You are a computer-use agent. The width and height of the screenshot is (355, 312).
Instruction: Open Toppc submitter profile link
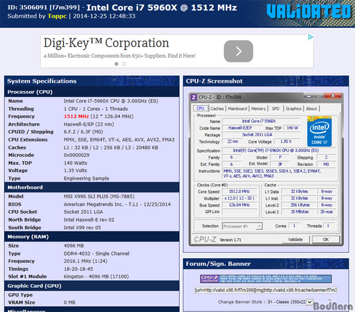click(57, 16)
